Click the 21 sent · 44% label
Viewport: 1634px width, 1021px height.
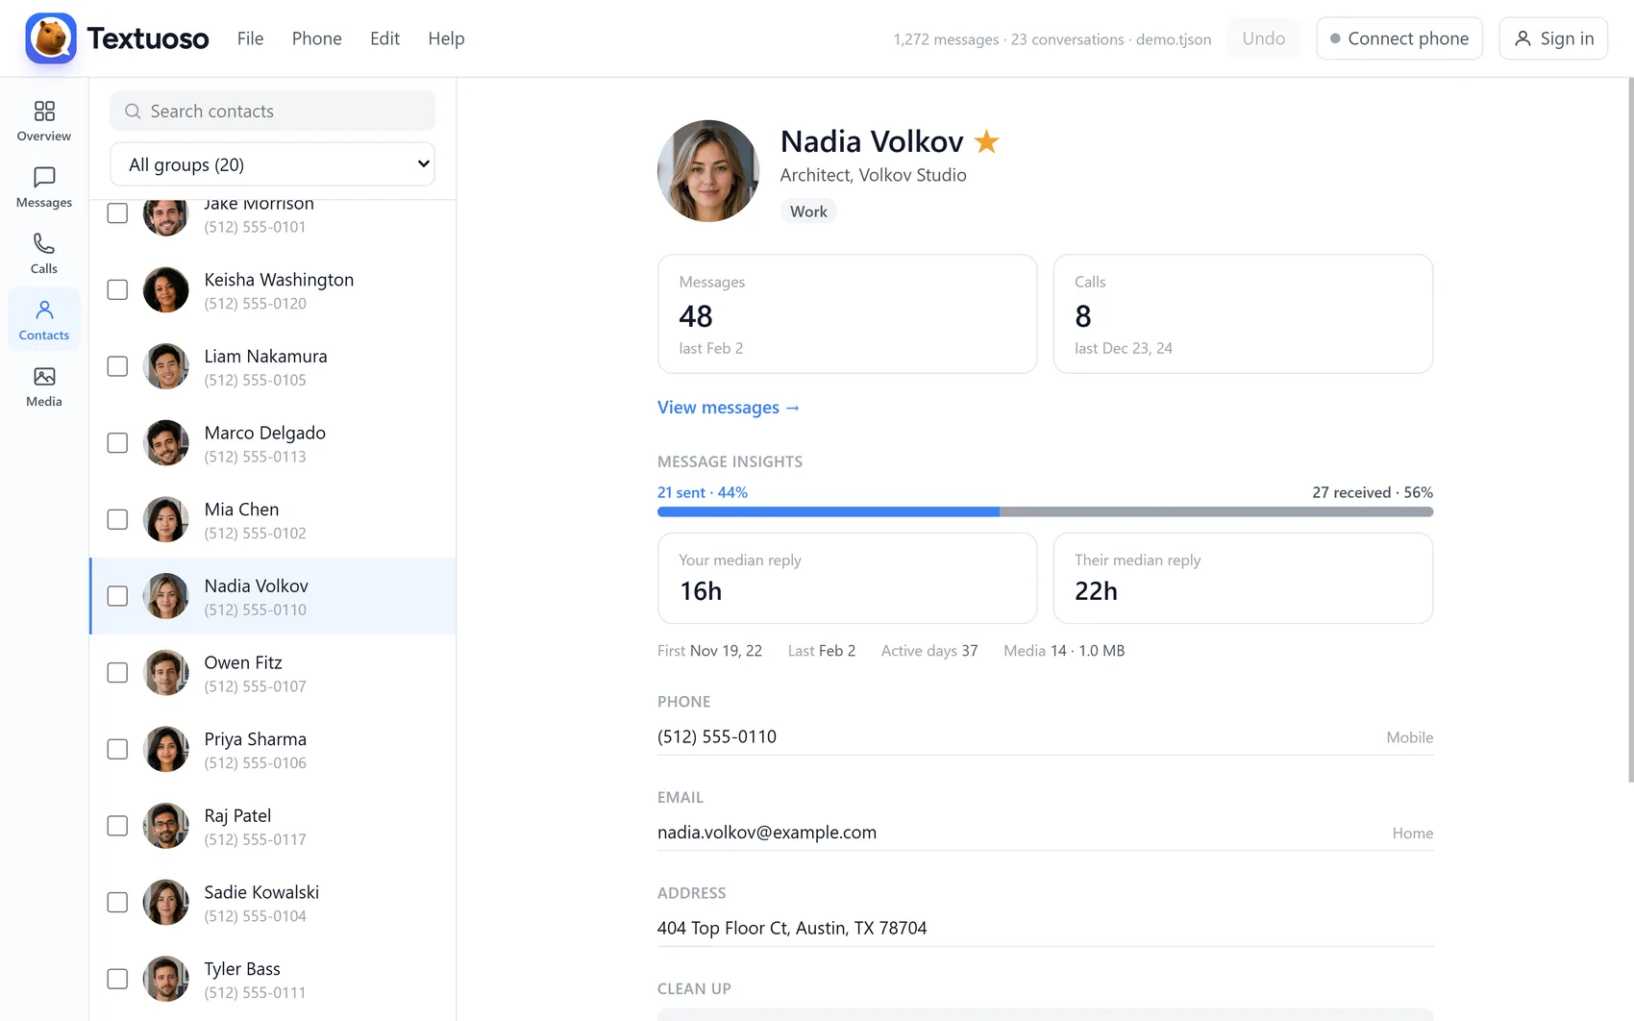[703, 492]
